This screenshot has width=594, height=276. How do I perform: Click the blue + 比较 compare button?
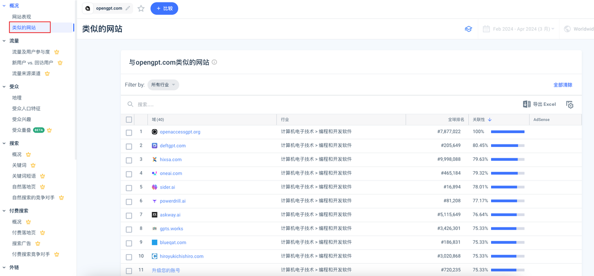pyautogui.click(x=164, y=8)
